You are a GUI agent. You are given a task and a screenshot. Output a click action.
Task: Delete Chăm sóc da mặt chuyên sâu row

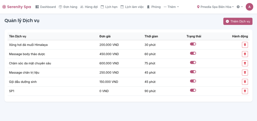[245, 63]
